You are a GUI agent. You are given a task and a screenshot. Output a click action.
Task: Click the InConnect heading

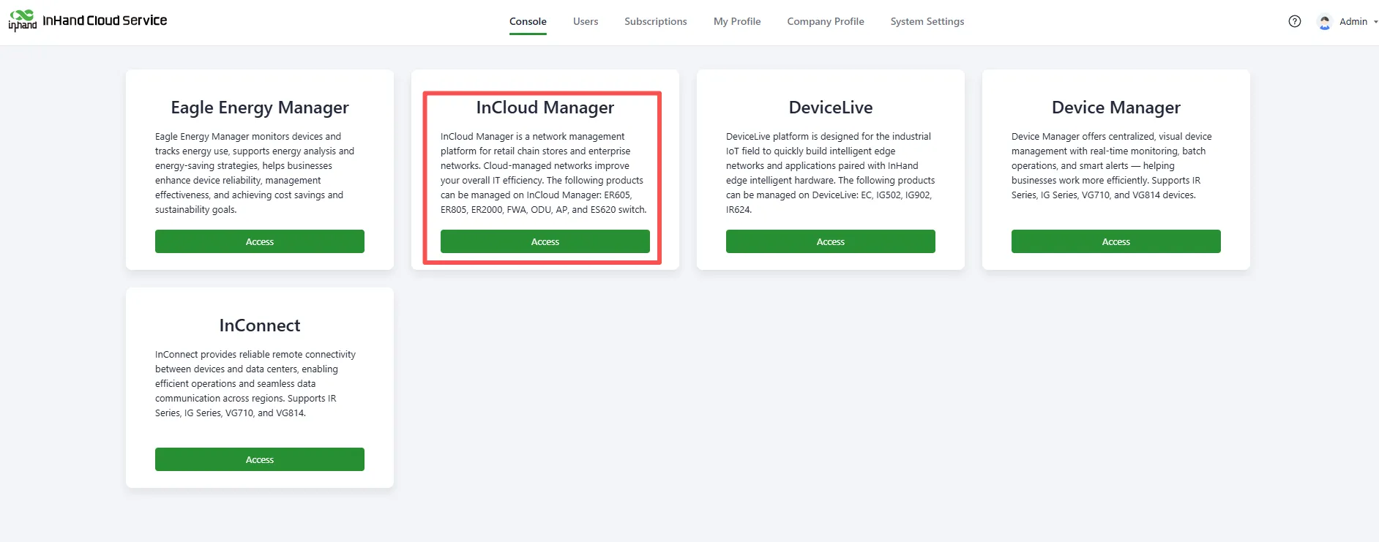[x=260, y=325]
